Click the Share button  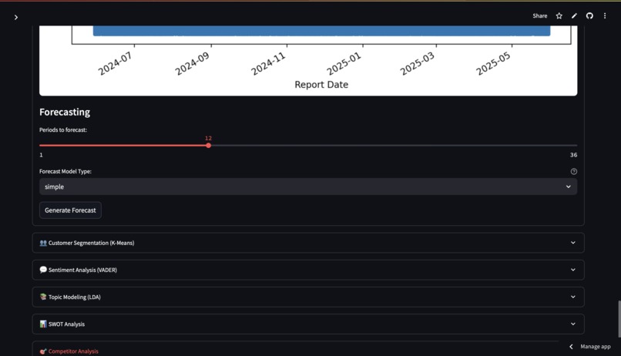540,16
